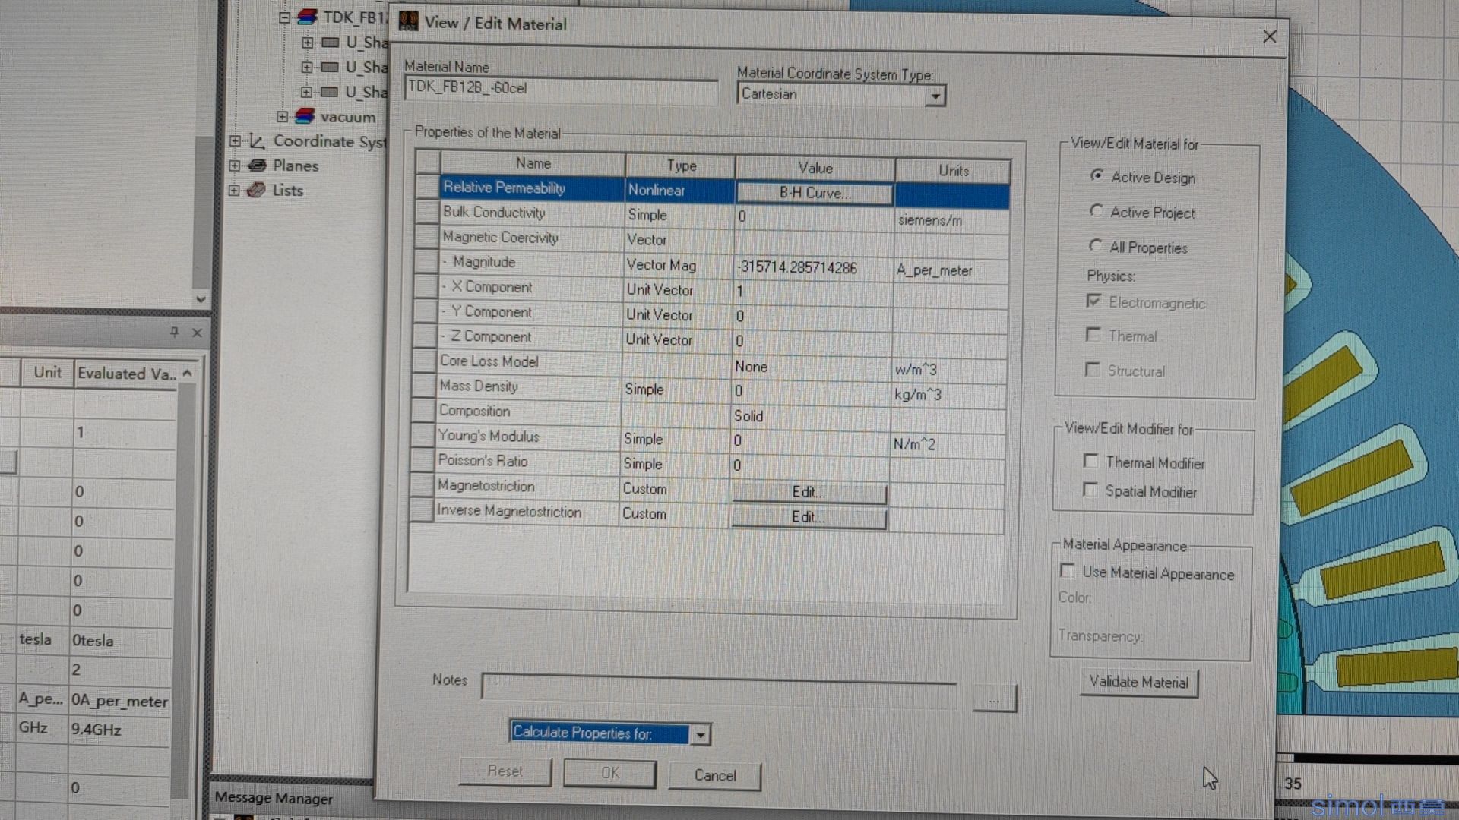This screenshot has width=1459, height=820.
Task: Click the B-H Curve button for Relative Permeability
Action: point(812,191)
